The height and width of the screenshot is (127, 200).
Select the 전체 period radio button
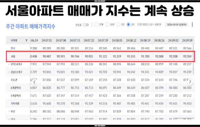coord(96,24)
